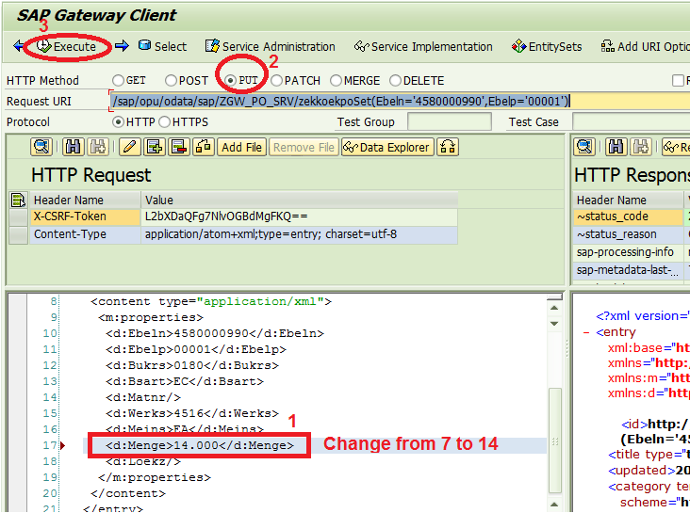Click the d:Ebeln 4580000990 line
690x513 pixels.
coord(215,333)
